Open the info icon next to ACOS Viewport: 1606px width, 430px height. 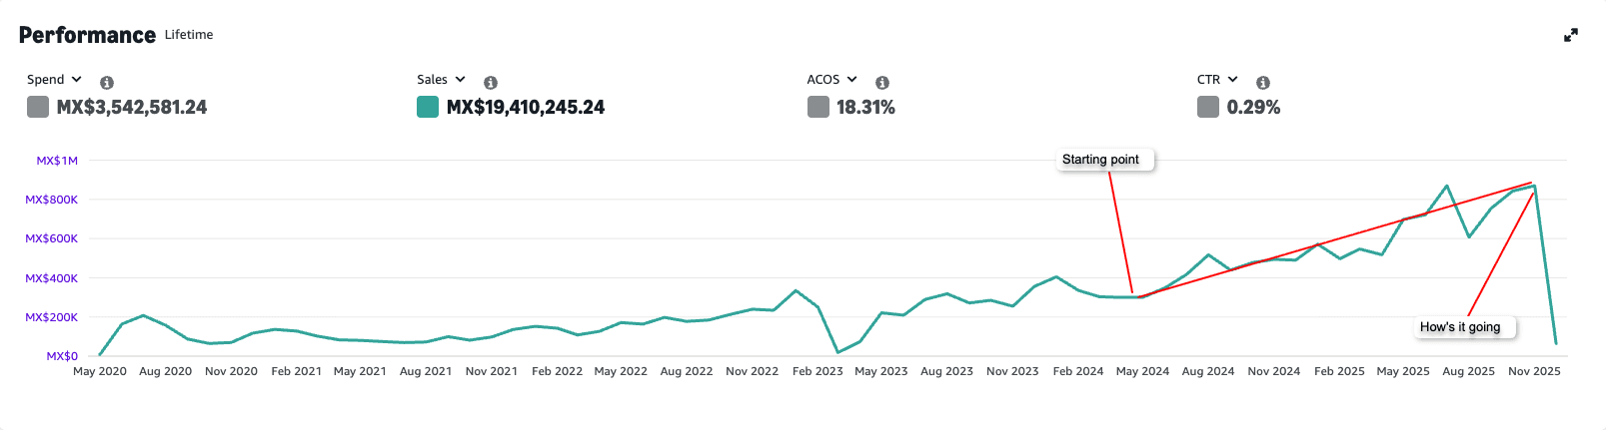click(882, 83)
